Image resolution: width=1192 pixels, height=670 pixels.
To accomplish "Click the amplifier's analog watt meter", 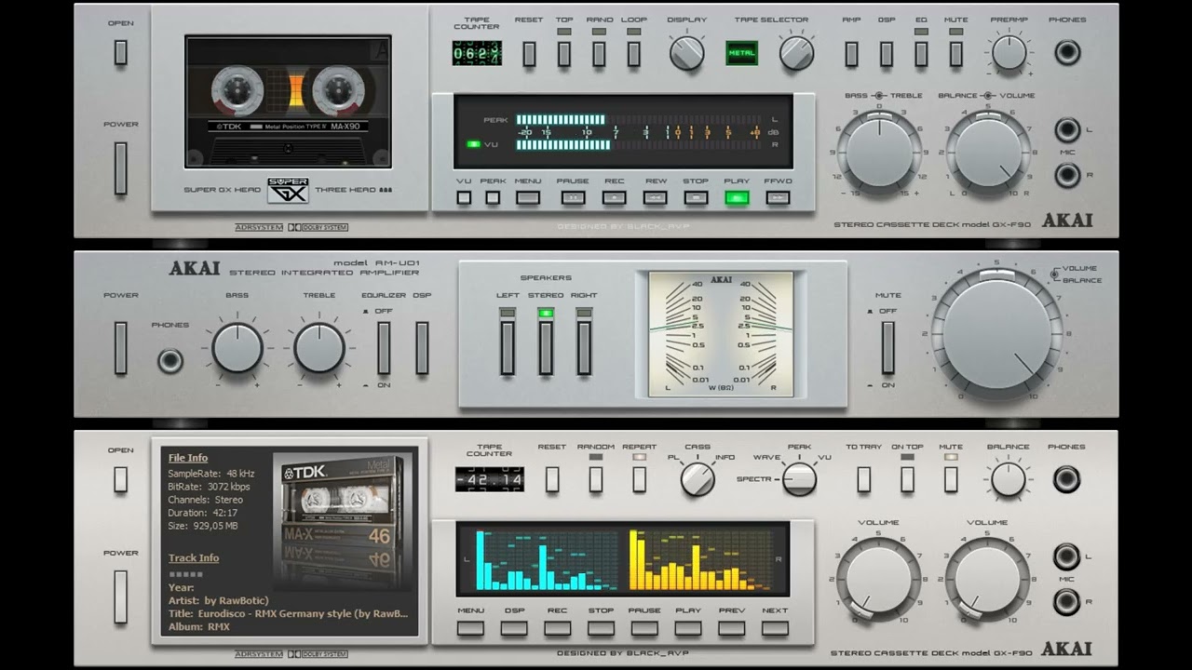I will (x=722, y=334).
